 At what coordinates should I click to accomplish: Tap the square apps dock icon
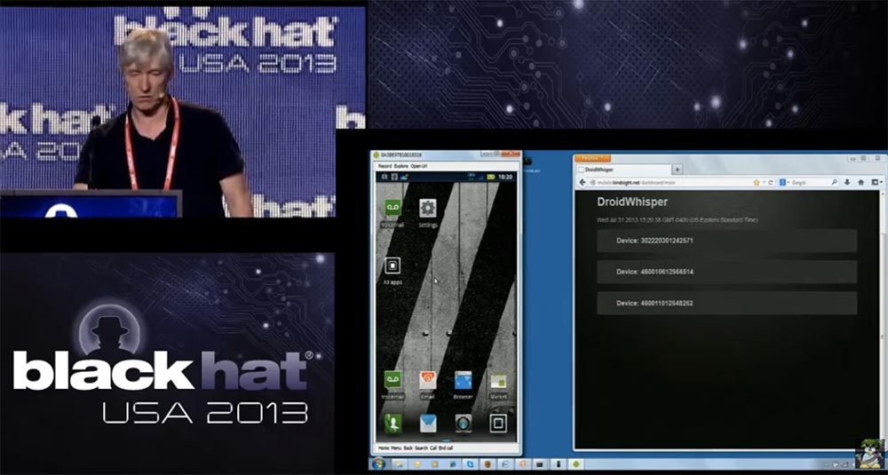point(498,423)
